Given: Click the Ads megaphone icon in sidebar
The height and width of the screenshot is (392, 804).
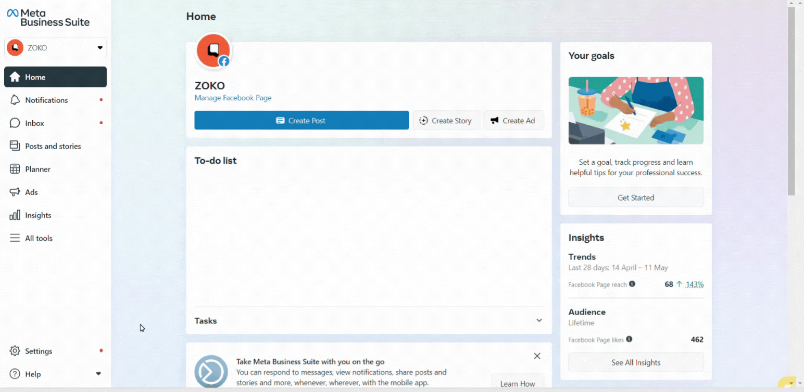Looking at the screenshot, I should (15, 192).
